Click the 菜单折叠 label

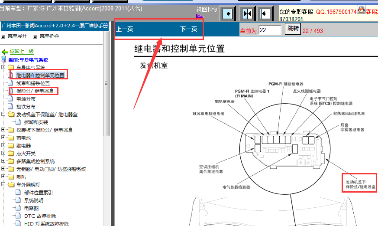coord(49,36)
